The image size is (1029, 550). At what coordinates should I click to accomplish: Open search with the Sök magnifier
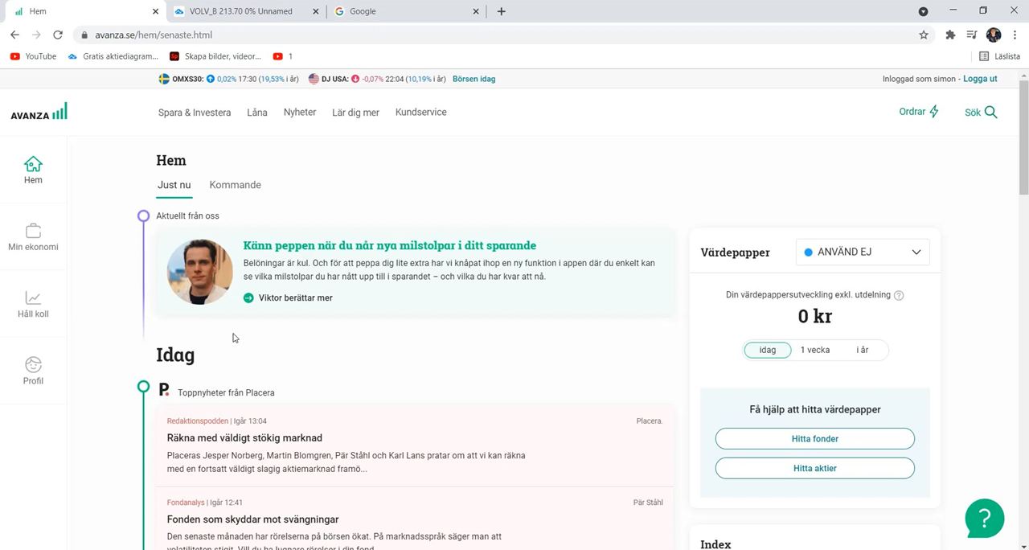coord(990,112)
